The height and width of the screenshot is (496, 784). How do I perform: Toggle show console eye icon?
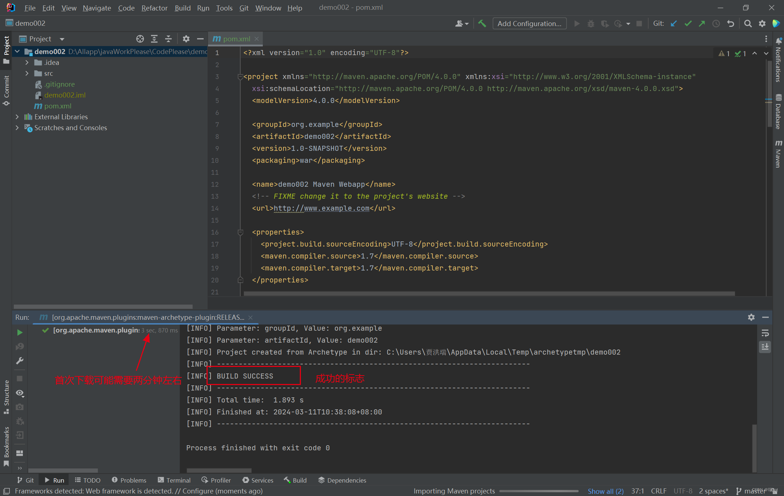tap(20, 393)
